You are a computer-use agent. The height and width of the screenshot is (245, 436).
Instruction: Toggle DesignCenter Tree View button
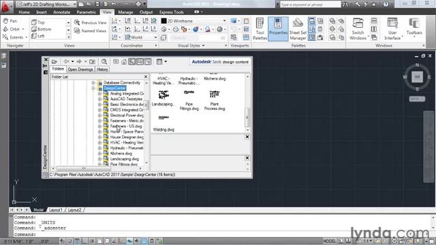click(x=131, y=62)
